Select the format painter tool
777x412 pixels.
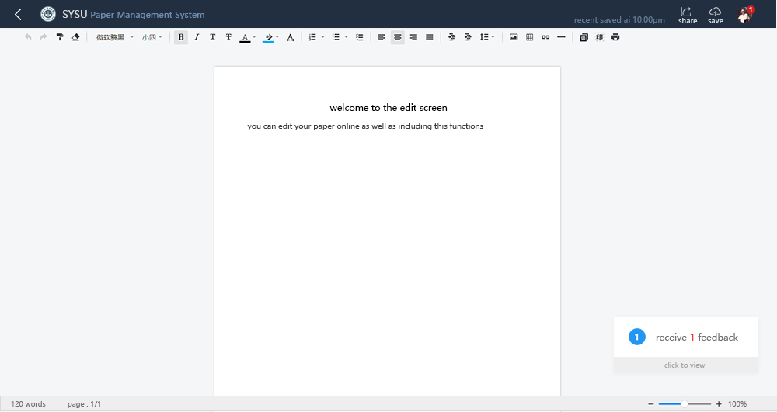click(x=60, y=37)
